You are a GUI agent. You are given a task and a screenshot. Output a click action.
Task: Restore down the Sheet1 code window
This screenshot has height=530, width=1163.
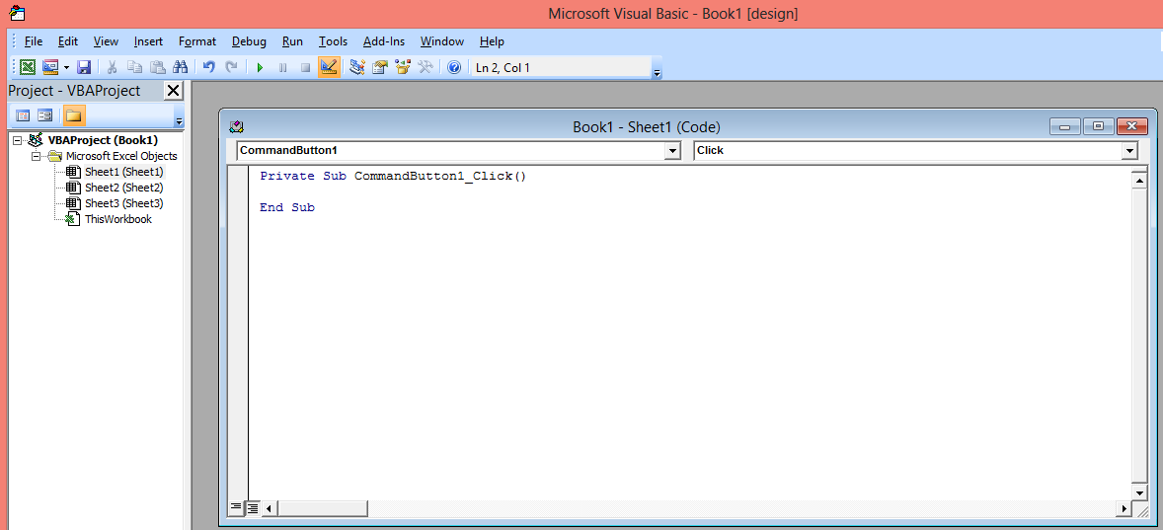pos(1099,126)
